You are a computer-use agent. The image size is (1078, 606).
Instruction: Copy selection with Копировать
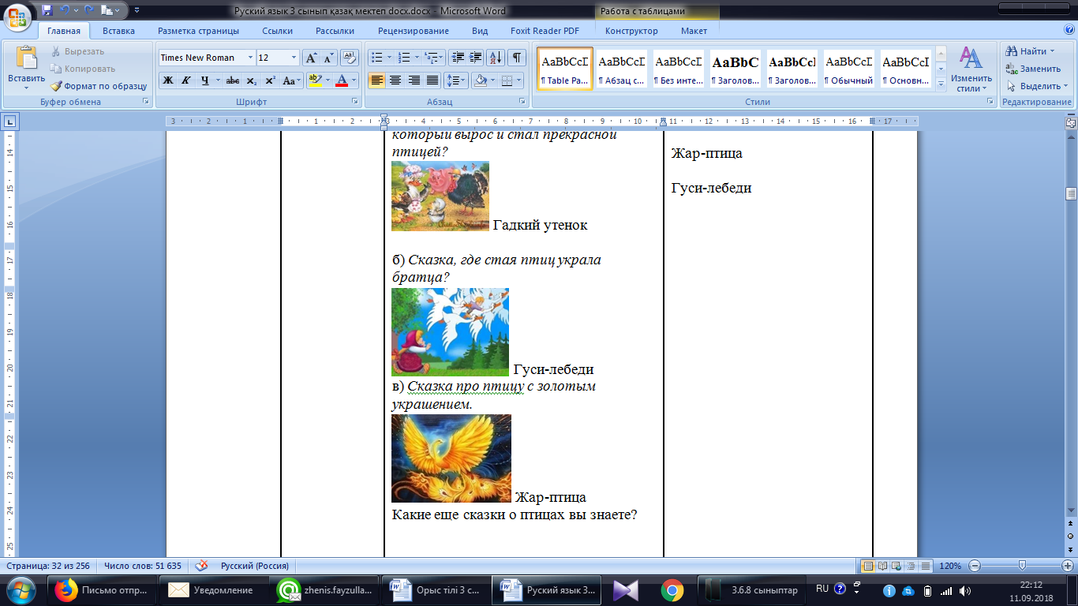point(82,69)
